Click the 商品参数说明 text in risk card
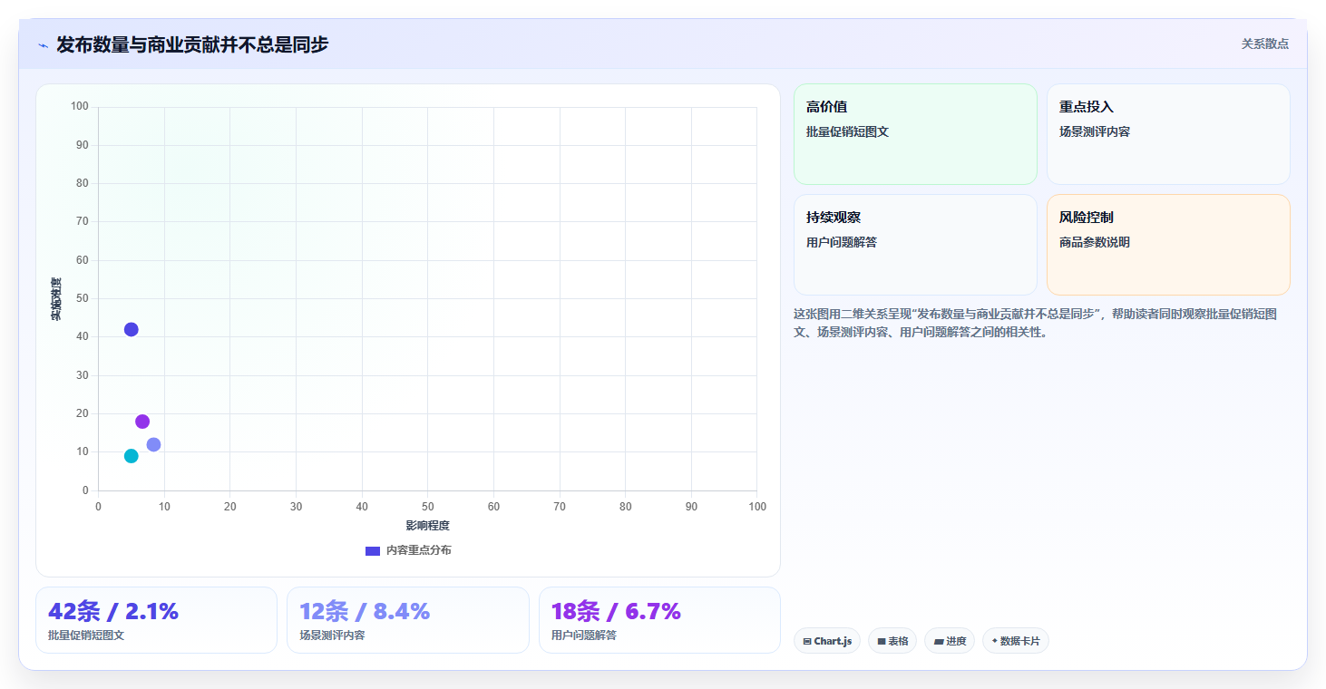 point(1095,242)
